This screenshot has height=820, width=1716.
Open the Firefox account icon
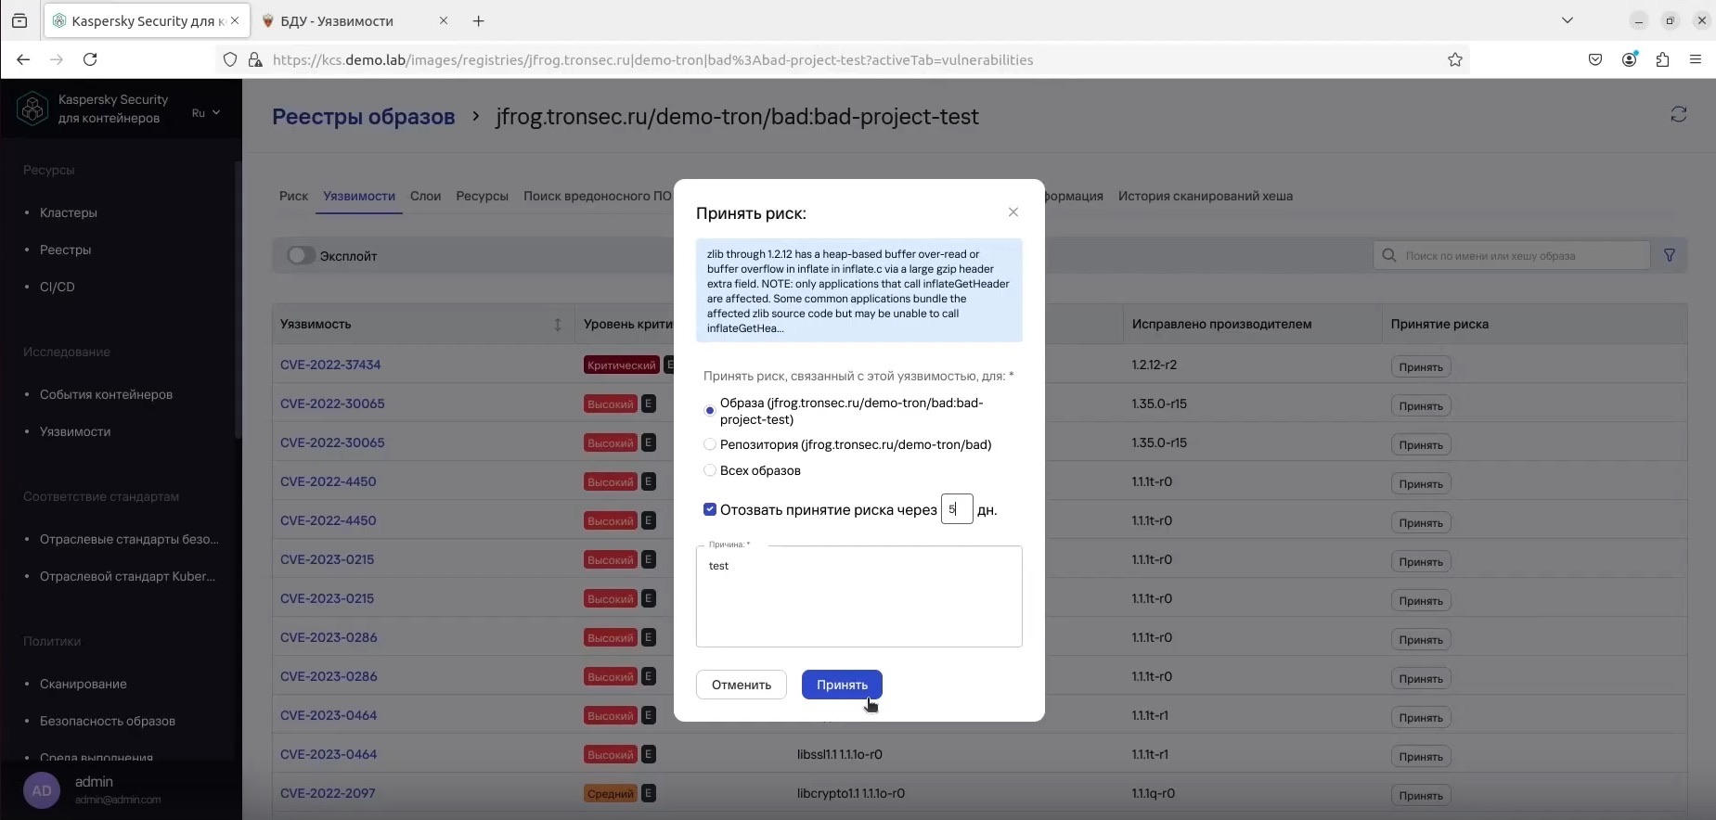1629,59
